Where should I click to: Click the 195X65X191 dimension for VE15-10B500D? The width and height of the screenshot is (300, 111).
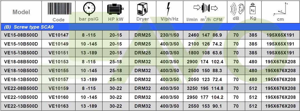pyautogui.click(x=280, y=44)
